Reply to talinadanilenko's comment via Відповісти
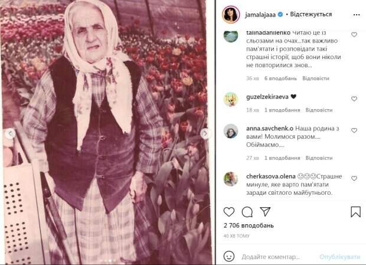Screen dimensions: 366x265 pos(316,78)
